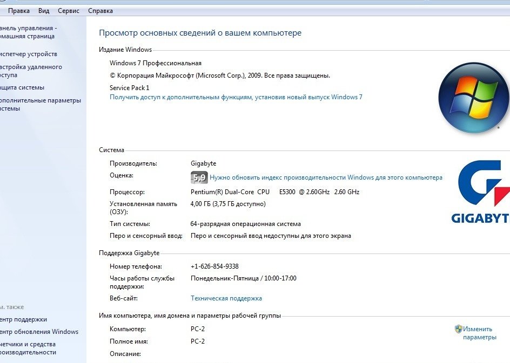Click the Поддержка Gigabyte section header
This screenshot has width=510, height=363.
[x=129, y=253]
